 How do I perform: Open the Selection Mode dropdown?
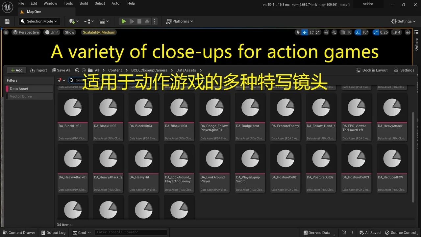(39, 21)
